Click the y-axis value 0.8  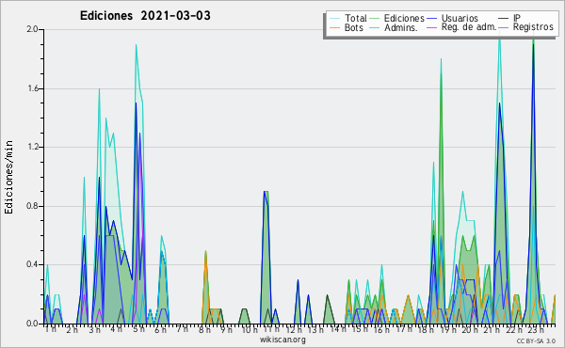coord(32,206)
